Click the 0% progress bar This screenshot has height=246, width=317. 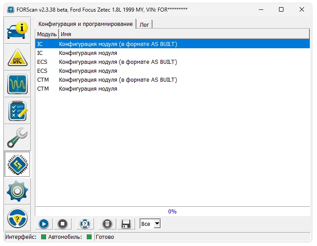tap(173, 211)
